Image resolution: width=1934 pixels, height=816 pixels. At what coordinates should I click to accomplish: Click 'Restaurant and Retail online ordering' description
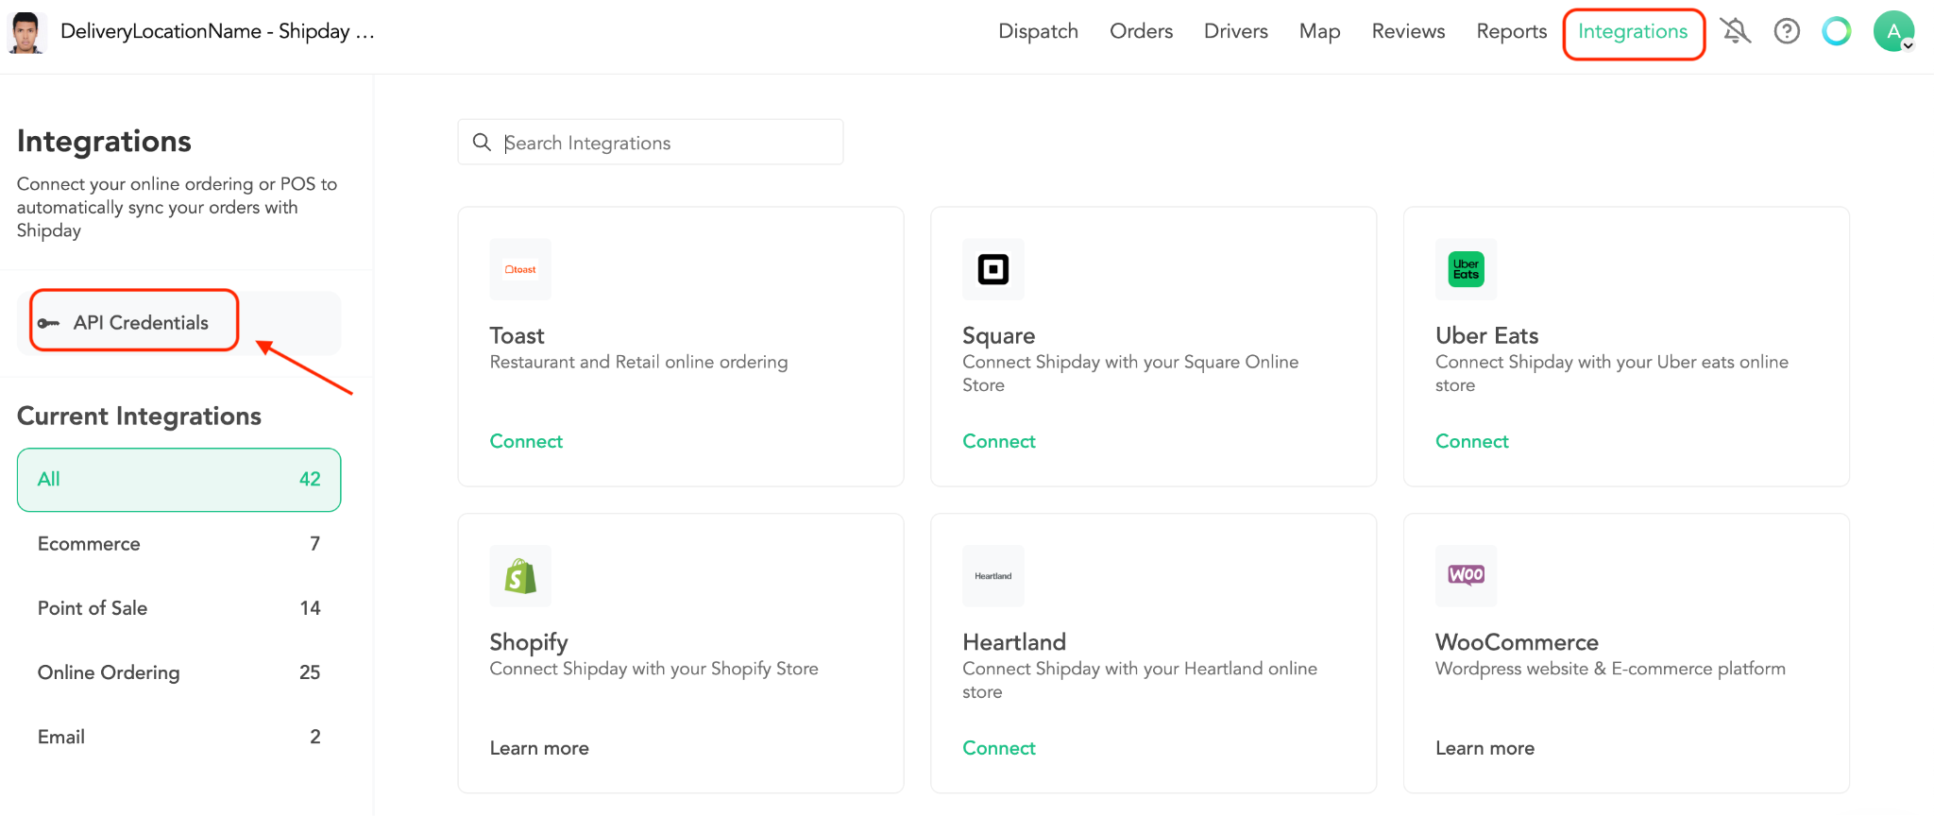click(x=638, y=362)
